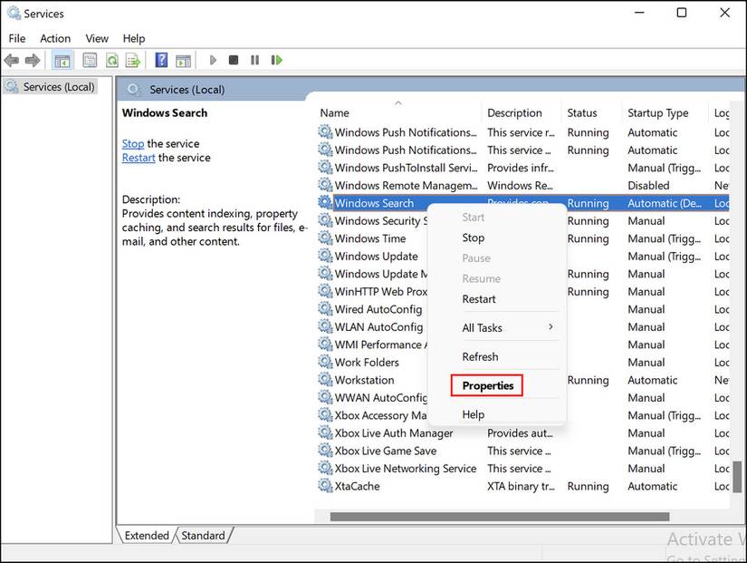Viewport: 747px width, 563px height.
Task: Select the Xbox Live Game Save service row
Action: tap(381, 451)
